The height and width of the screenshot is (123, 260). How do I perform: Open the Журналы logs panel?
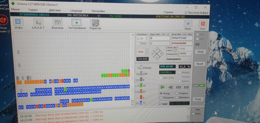coord(57,24)
